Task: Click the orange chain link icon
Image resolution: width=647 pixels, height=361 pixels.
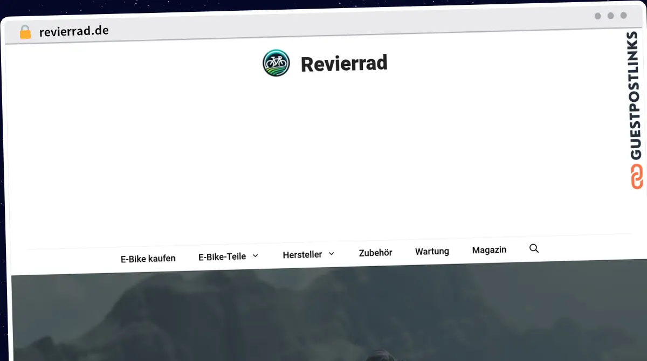Action: 636,177
